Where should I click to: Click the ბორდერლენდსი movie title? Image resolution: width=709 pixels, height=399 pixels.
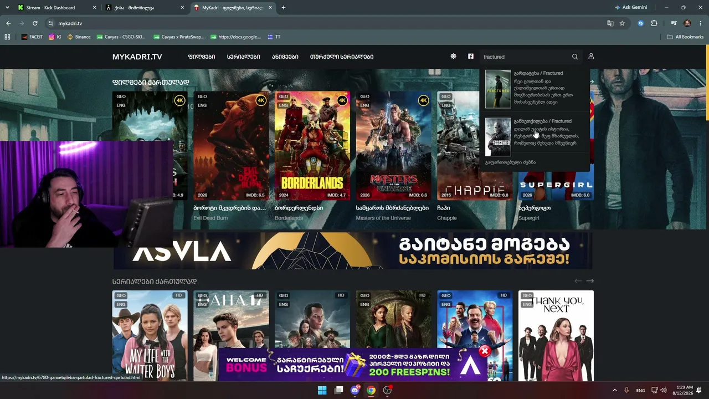(x=299, y=208)
